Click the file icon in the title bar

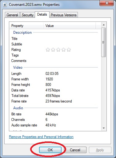(x=5, y=5)
